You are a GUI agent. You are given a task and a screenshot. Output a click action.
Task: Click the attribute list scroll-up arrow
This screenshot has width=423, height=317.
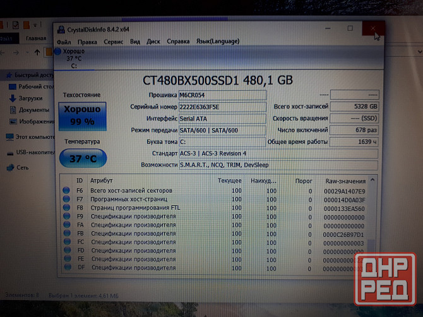(372, 180)
